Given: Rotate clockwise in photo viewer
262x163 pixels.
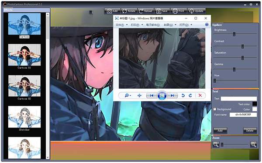Looking at the screenshot, I should 190,95.
